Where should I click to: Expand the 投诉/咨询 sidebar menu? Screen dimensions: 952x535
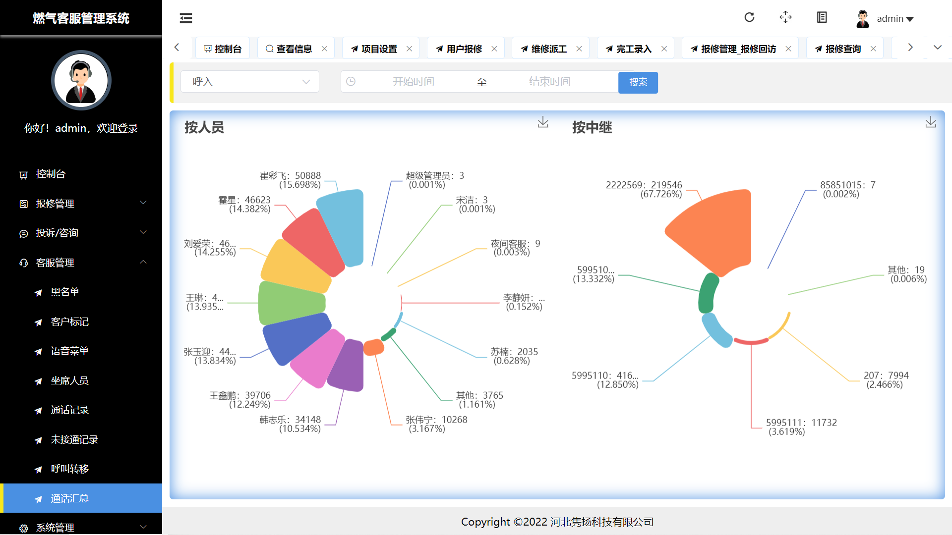(x=81, y=233)
